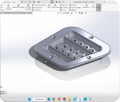Click Corte limite
This screenshot has width=120, height=102.
pyautogui.click(x=36, y=10)
